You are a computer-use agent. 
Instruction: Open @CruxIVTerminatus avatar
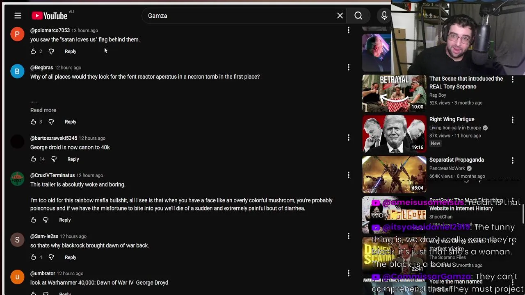17,179
